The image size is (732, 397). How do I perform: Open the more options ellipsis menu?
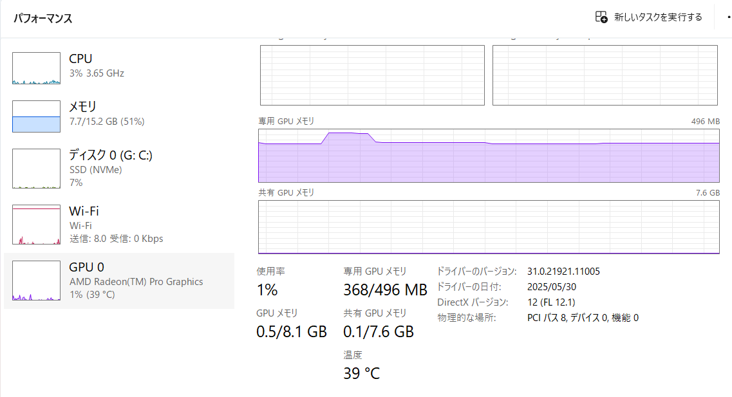pos(728,17)
